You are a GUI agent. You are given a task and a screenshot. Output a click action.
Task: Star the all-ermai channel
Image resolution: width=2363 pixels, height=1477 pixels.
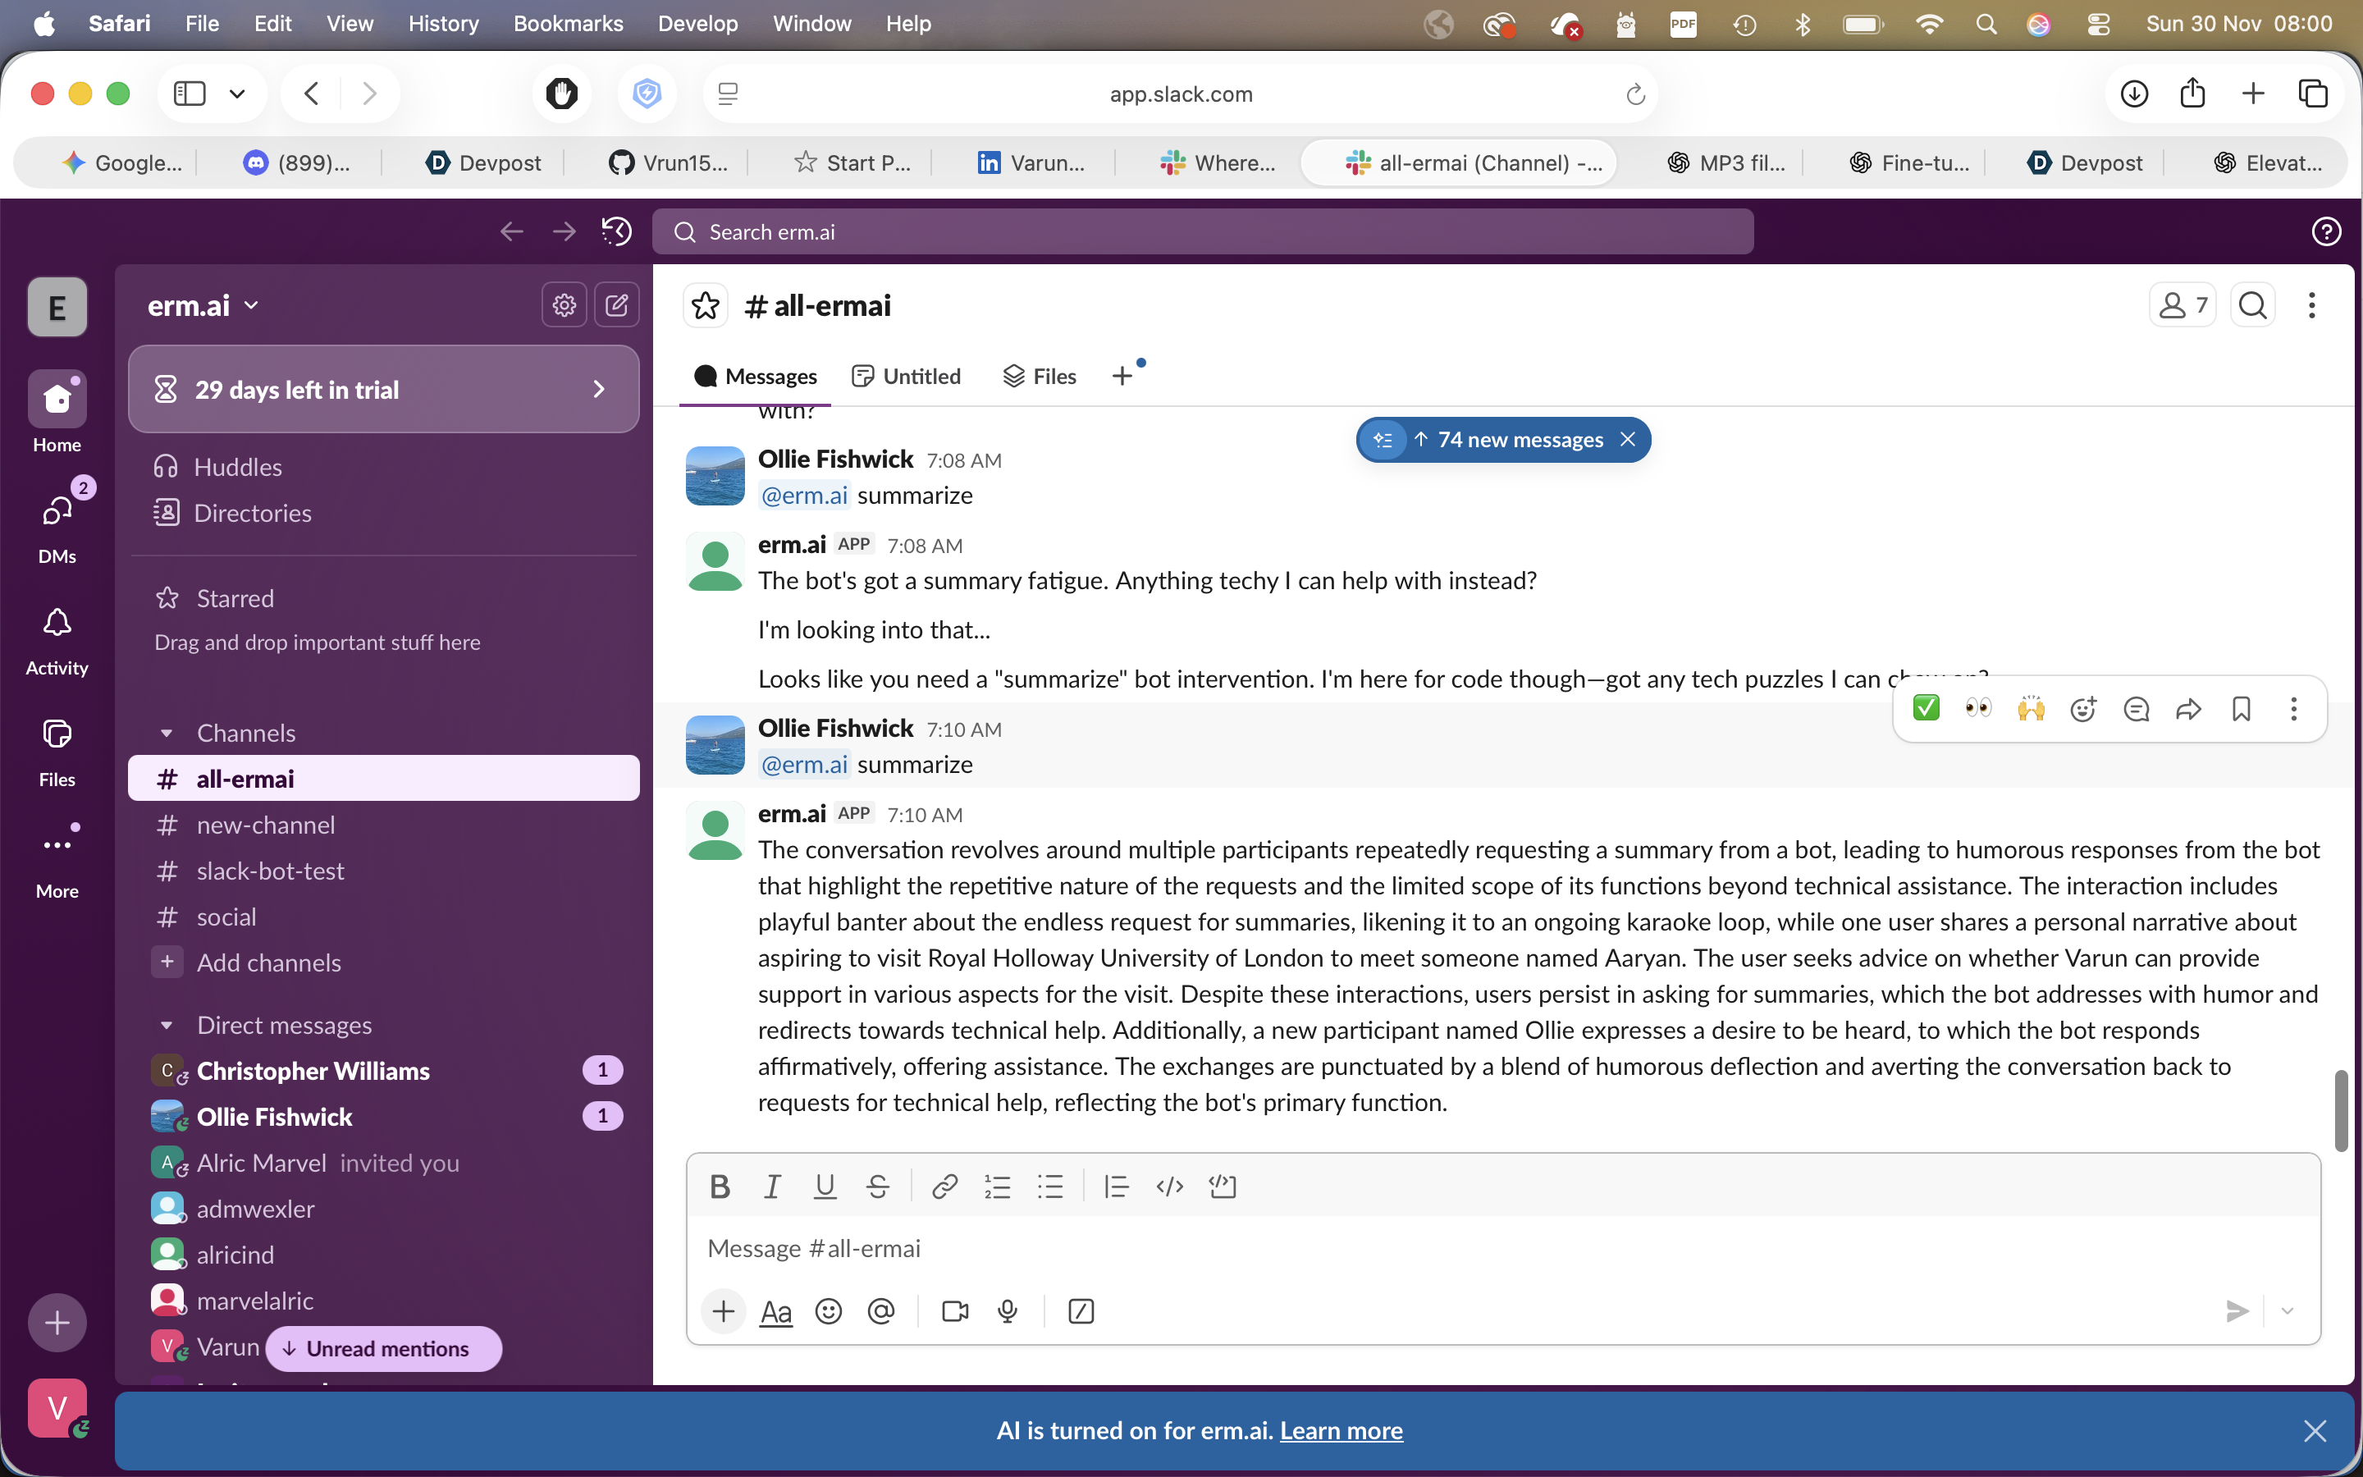[705, 306]
